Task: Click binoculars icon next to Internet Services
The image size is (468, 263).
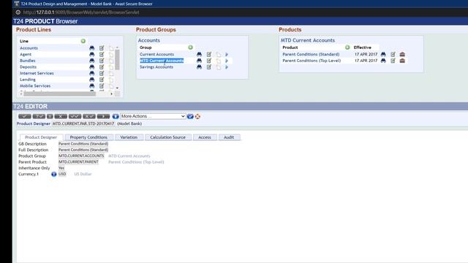Action: tap(92, 73)
